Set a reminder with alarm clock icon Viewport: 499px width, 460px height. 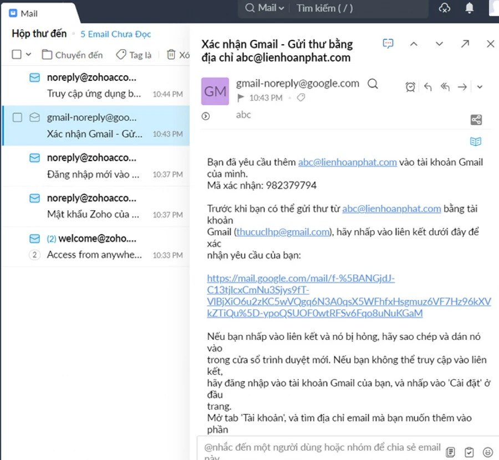[x=410, y=87]
